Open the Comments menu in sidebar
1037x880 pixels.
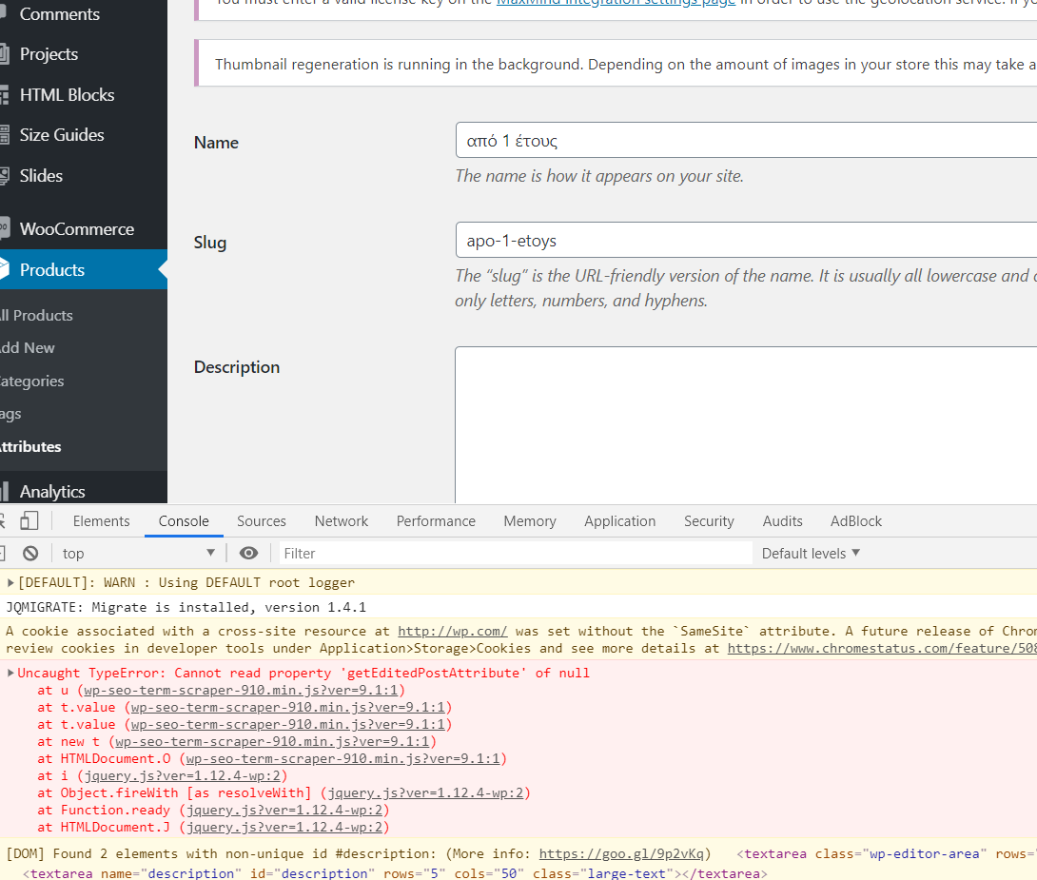click(60, 14)
